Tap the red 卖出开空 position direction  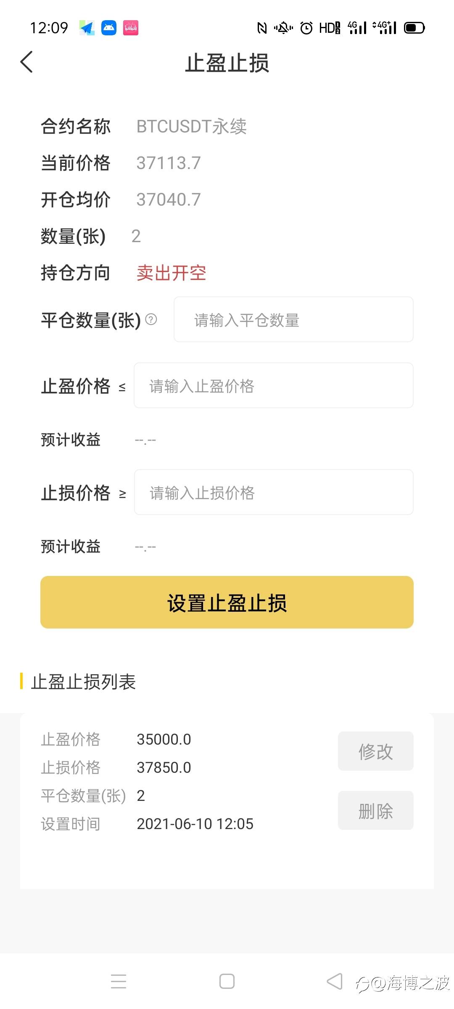pyautogui.click(x=171, y=273)
